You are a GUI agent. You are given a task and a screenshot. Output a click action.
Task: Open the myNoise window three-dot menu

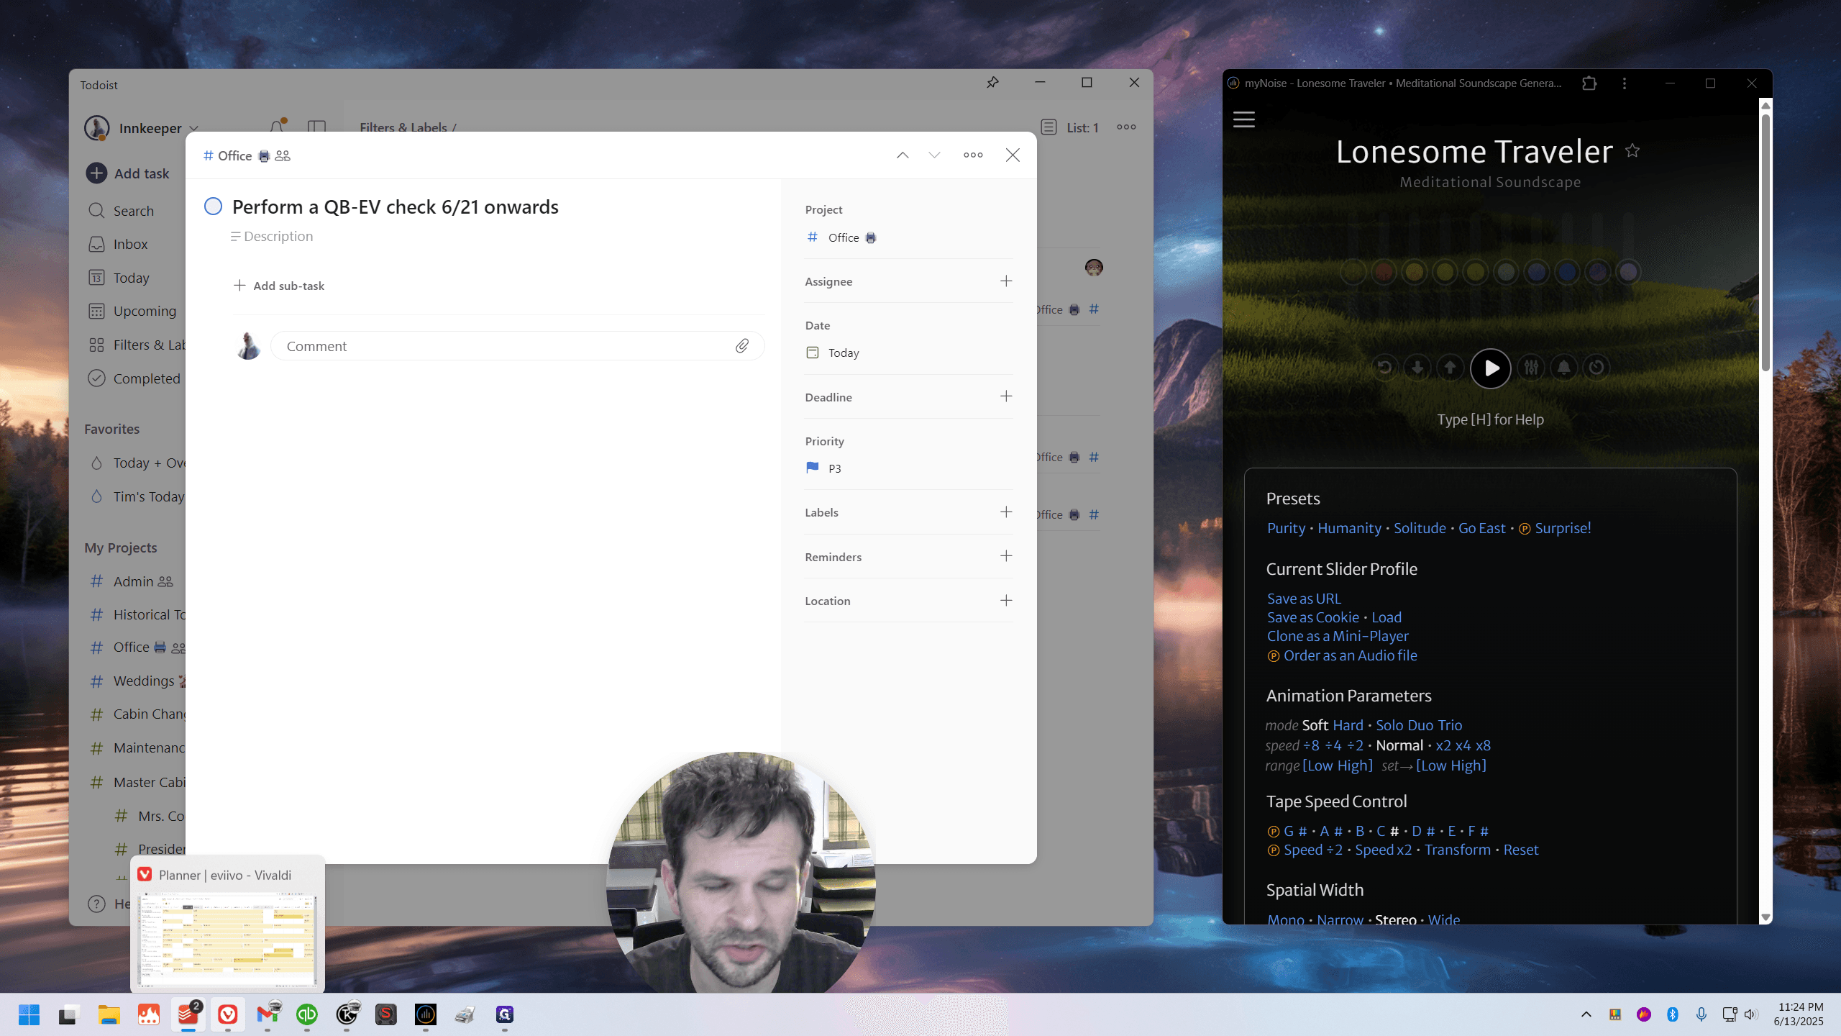pos(1625,83)
